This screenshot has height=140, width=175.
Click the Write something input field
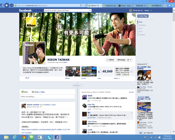tap(47, 97)
